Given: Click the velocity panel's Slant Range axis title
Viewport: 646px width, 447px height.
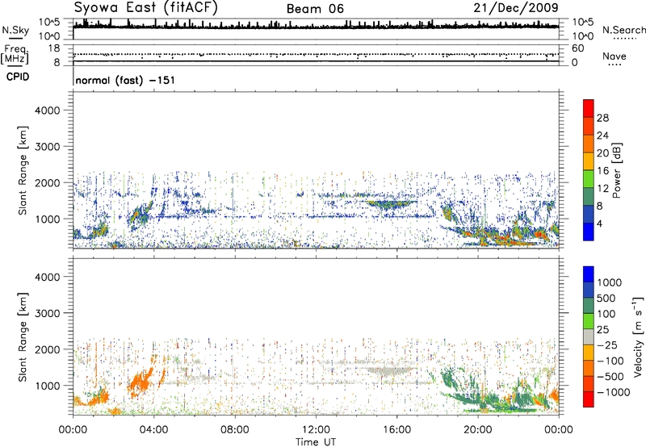Looking at the screenshot, I should point(23,336).
